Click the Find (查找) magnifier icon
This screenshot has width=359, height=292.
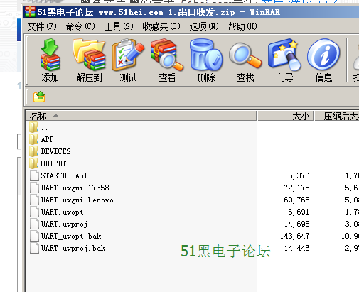coord(245,55)
